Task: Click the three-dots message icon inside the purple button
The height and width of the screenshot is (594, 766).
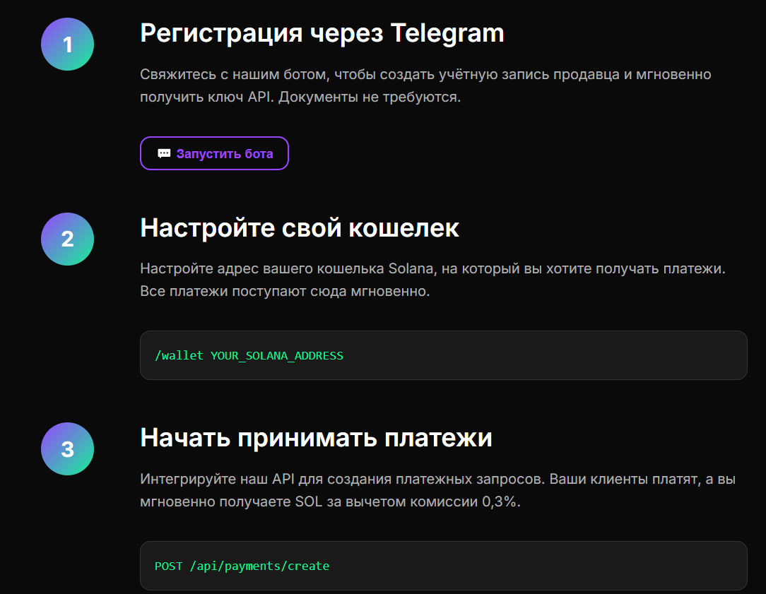Action: 164,153
